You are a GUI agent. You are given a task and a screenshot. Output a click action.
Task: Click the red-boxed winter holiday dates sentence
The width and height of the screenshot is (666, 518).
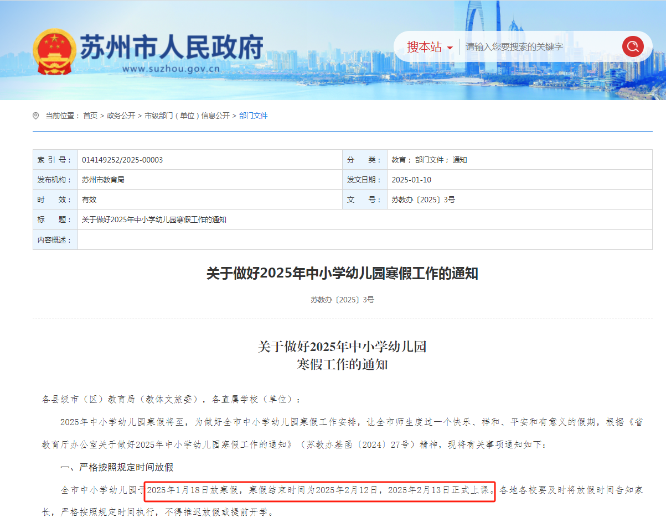point(320,490)
